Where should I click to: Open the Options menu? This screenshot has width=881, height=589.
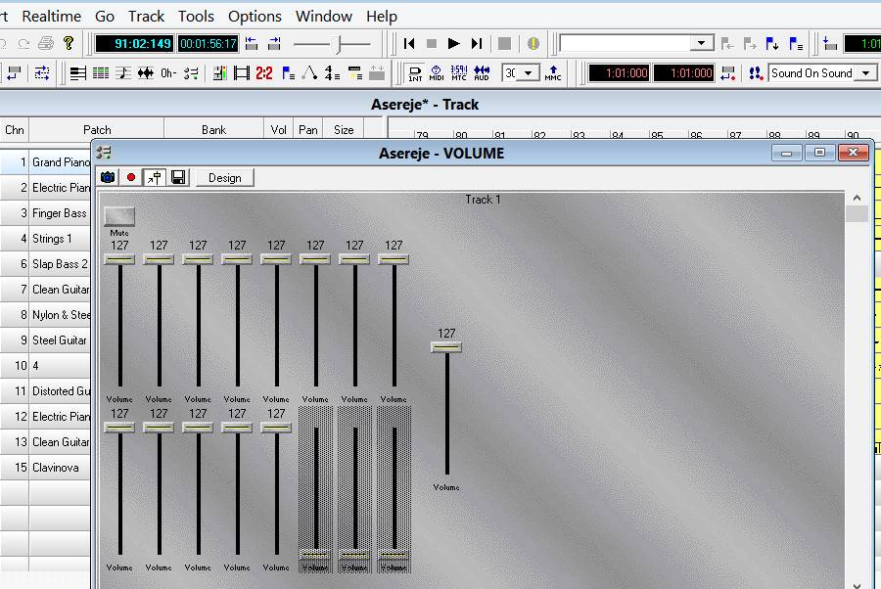(255, 16)
